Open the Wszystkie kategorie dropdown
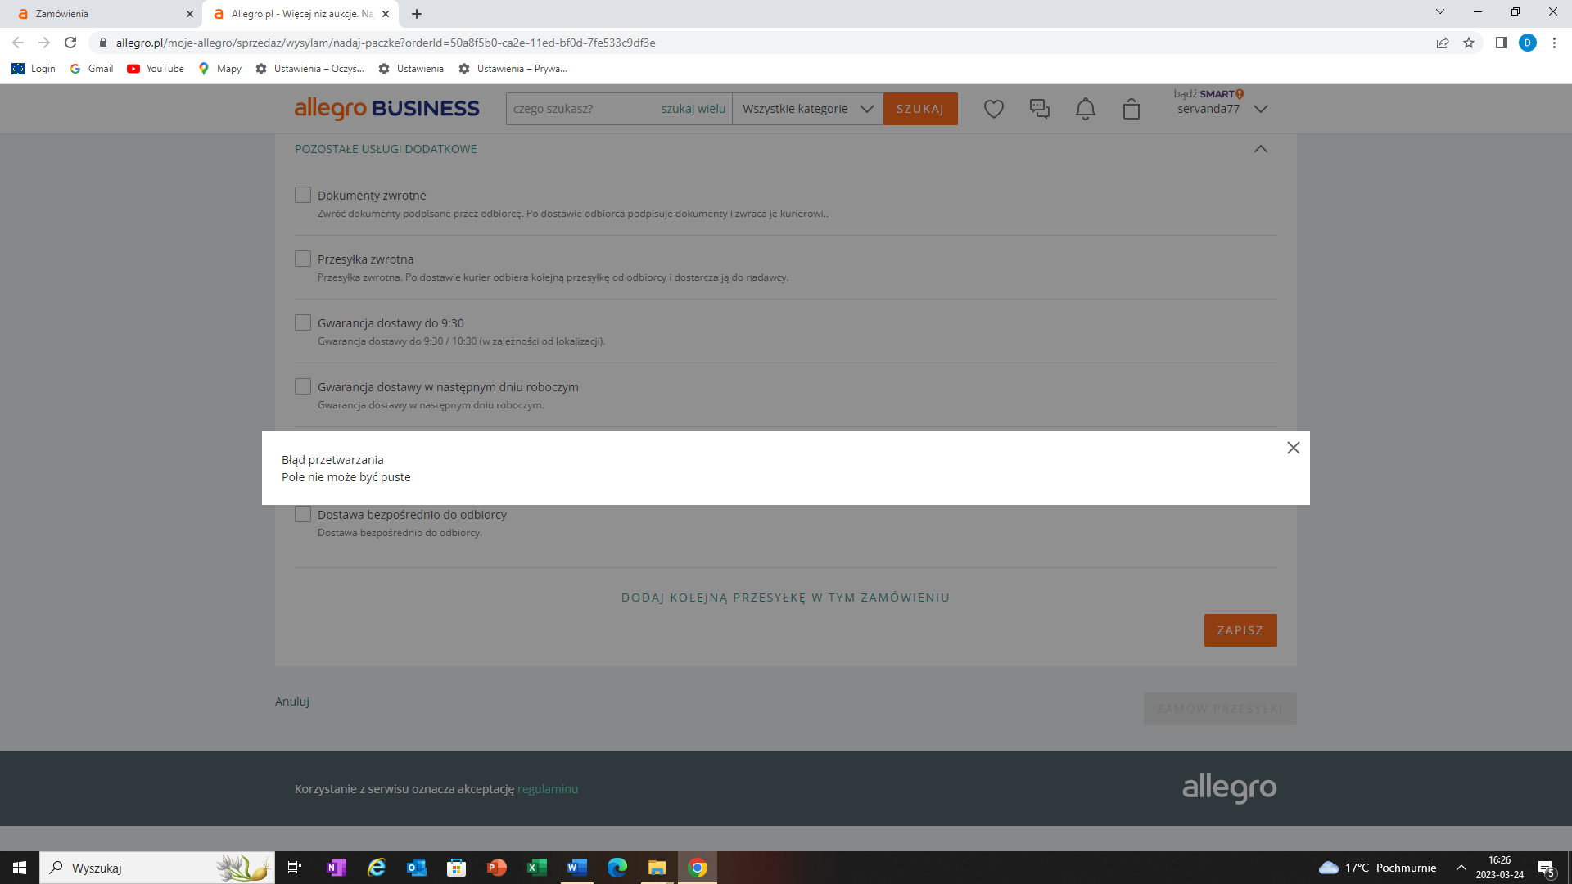The image size is (1572, 884). point(807,109)
